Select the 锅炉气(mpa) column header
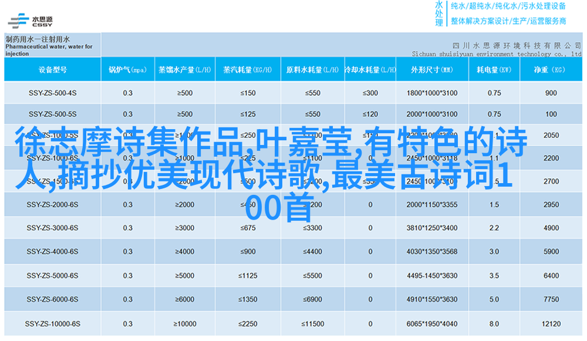 coord(127,70)
